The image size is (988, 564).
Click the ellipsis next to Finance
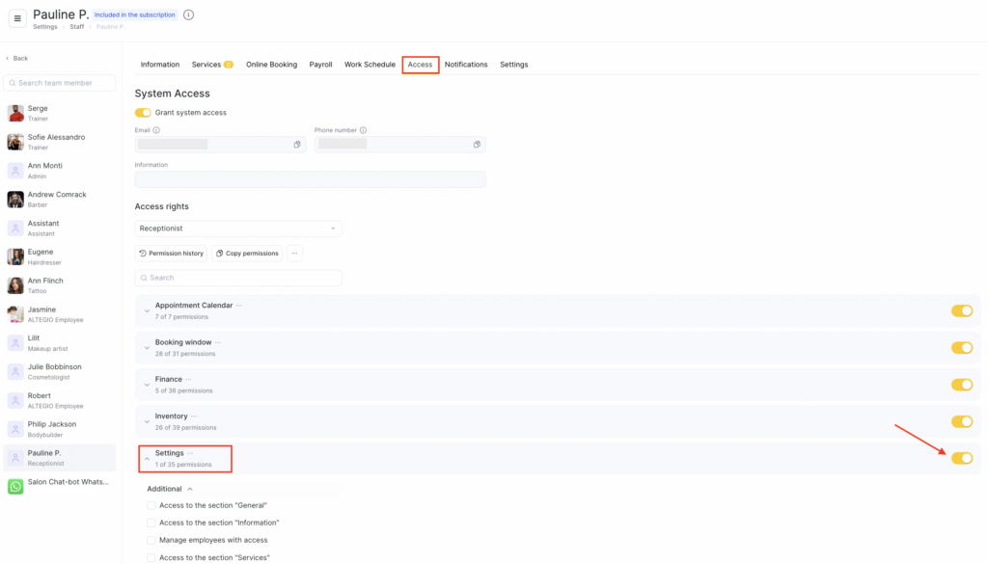[x=189, y=380]
